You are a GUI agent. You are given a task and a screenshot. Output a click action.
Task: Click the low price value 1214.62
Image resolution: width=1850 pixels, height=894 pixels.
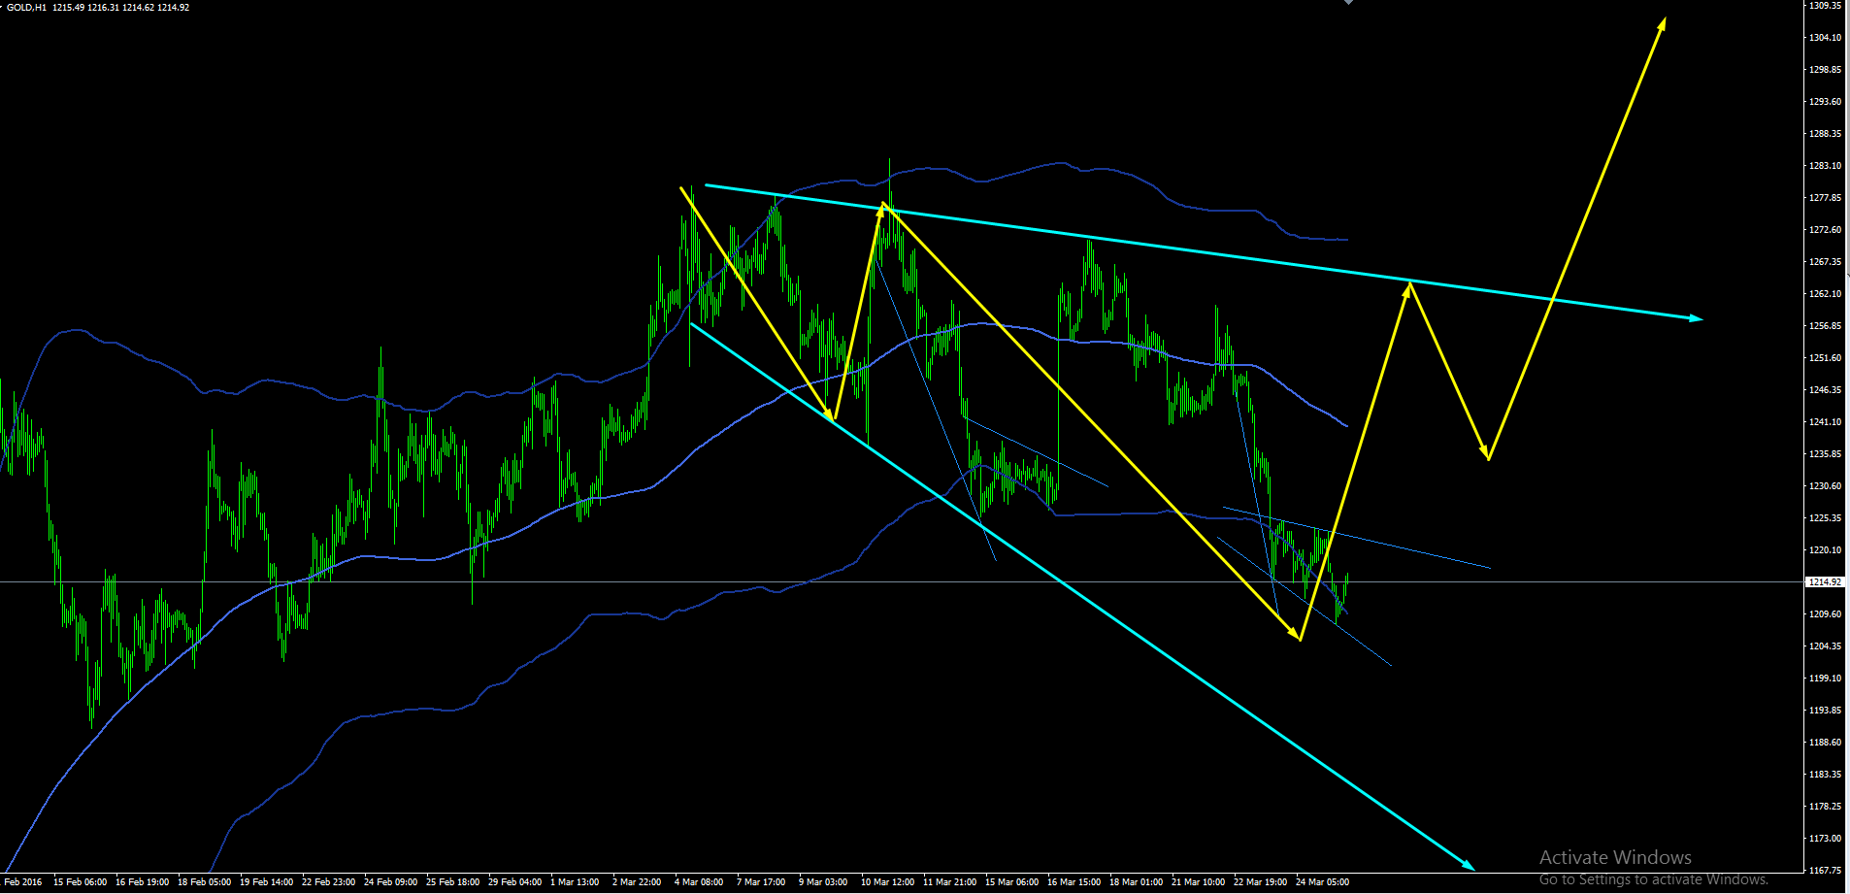pos(138,8)
